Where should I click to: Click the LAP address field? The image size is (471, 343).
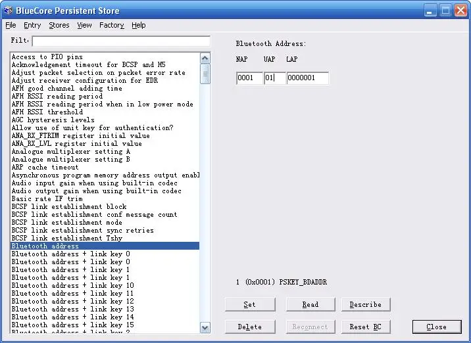(x=307, y=78)
